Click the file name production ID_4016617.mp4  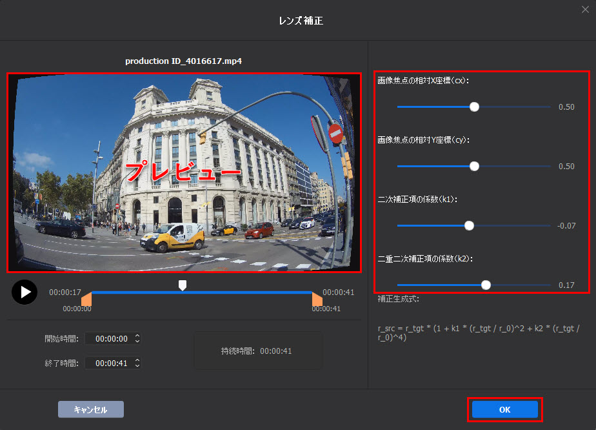184,61
